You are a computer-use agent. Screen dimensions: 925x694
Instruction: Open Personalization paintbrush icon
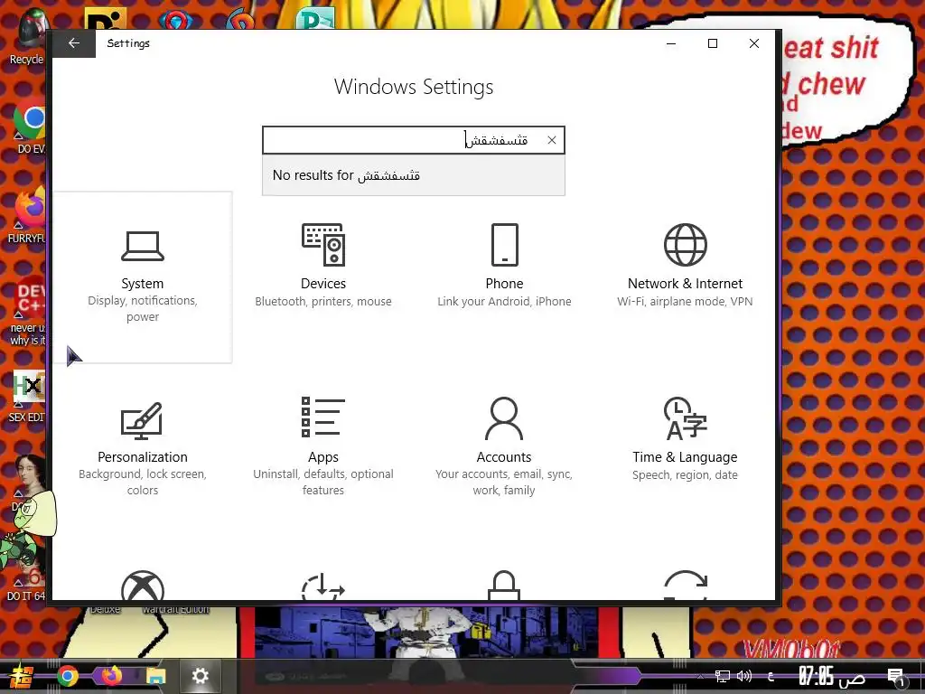[142, 421]
